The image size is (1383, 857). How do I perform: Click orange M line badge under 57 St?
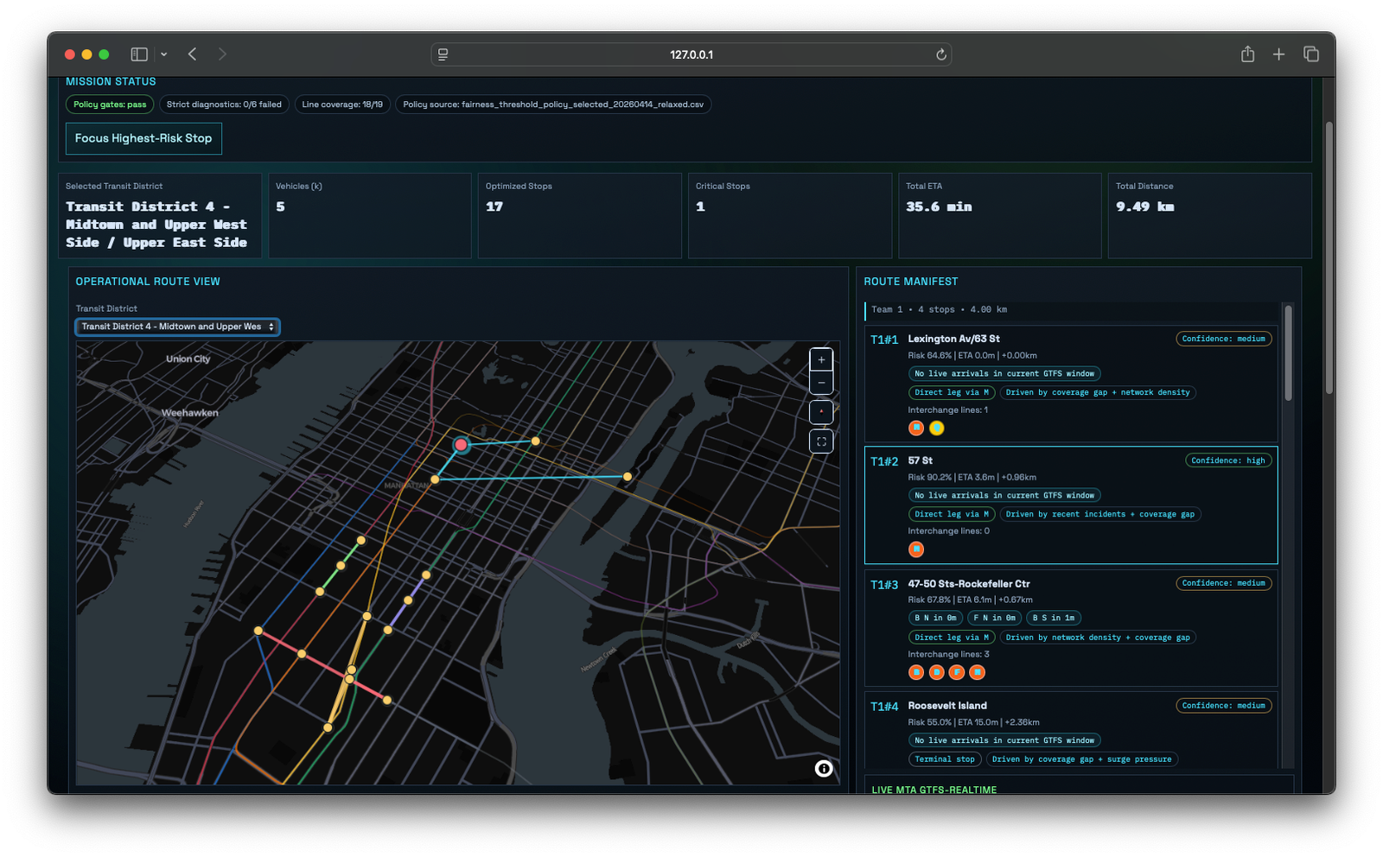(916, 549)
